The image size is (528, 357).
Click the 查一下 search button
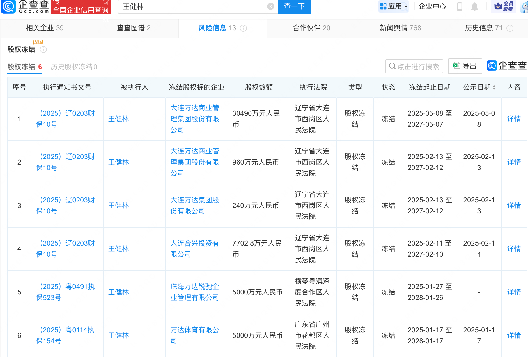pos(294,6)
